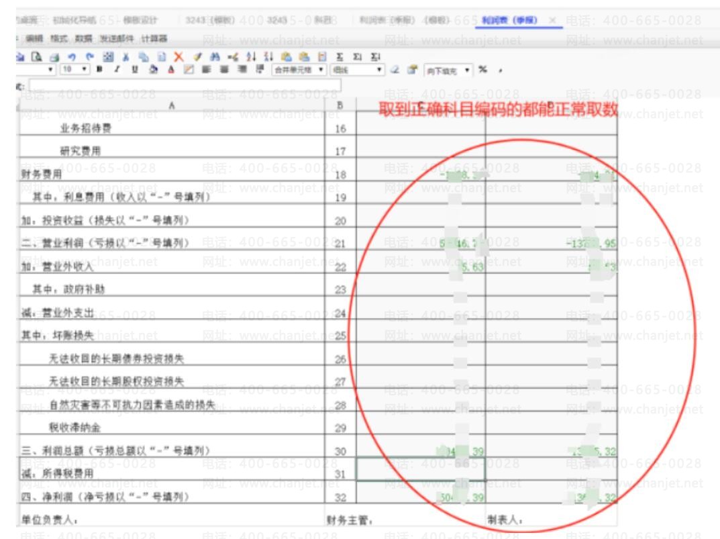Click the format brush icon

coord(197,57)
